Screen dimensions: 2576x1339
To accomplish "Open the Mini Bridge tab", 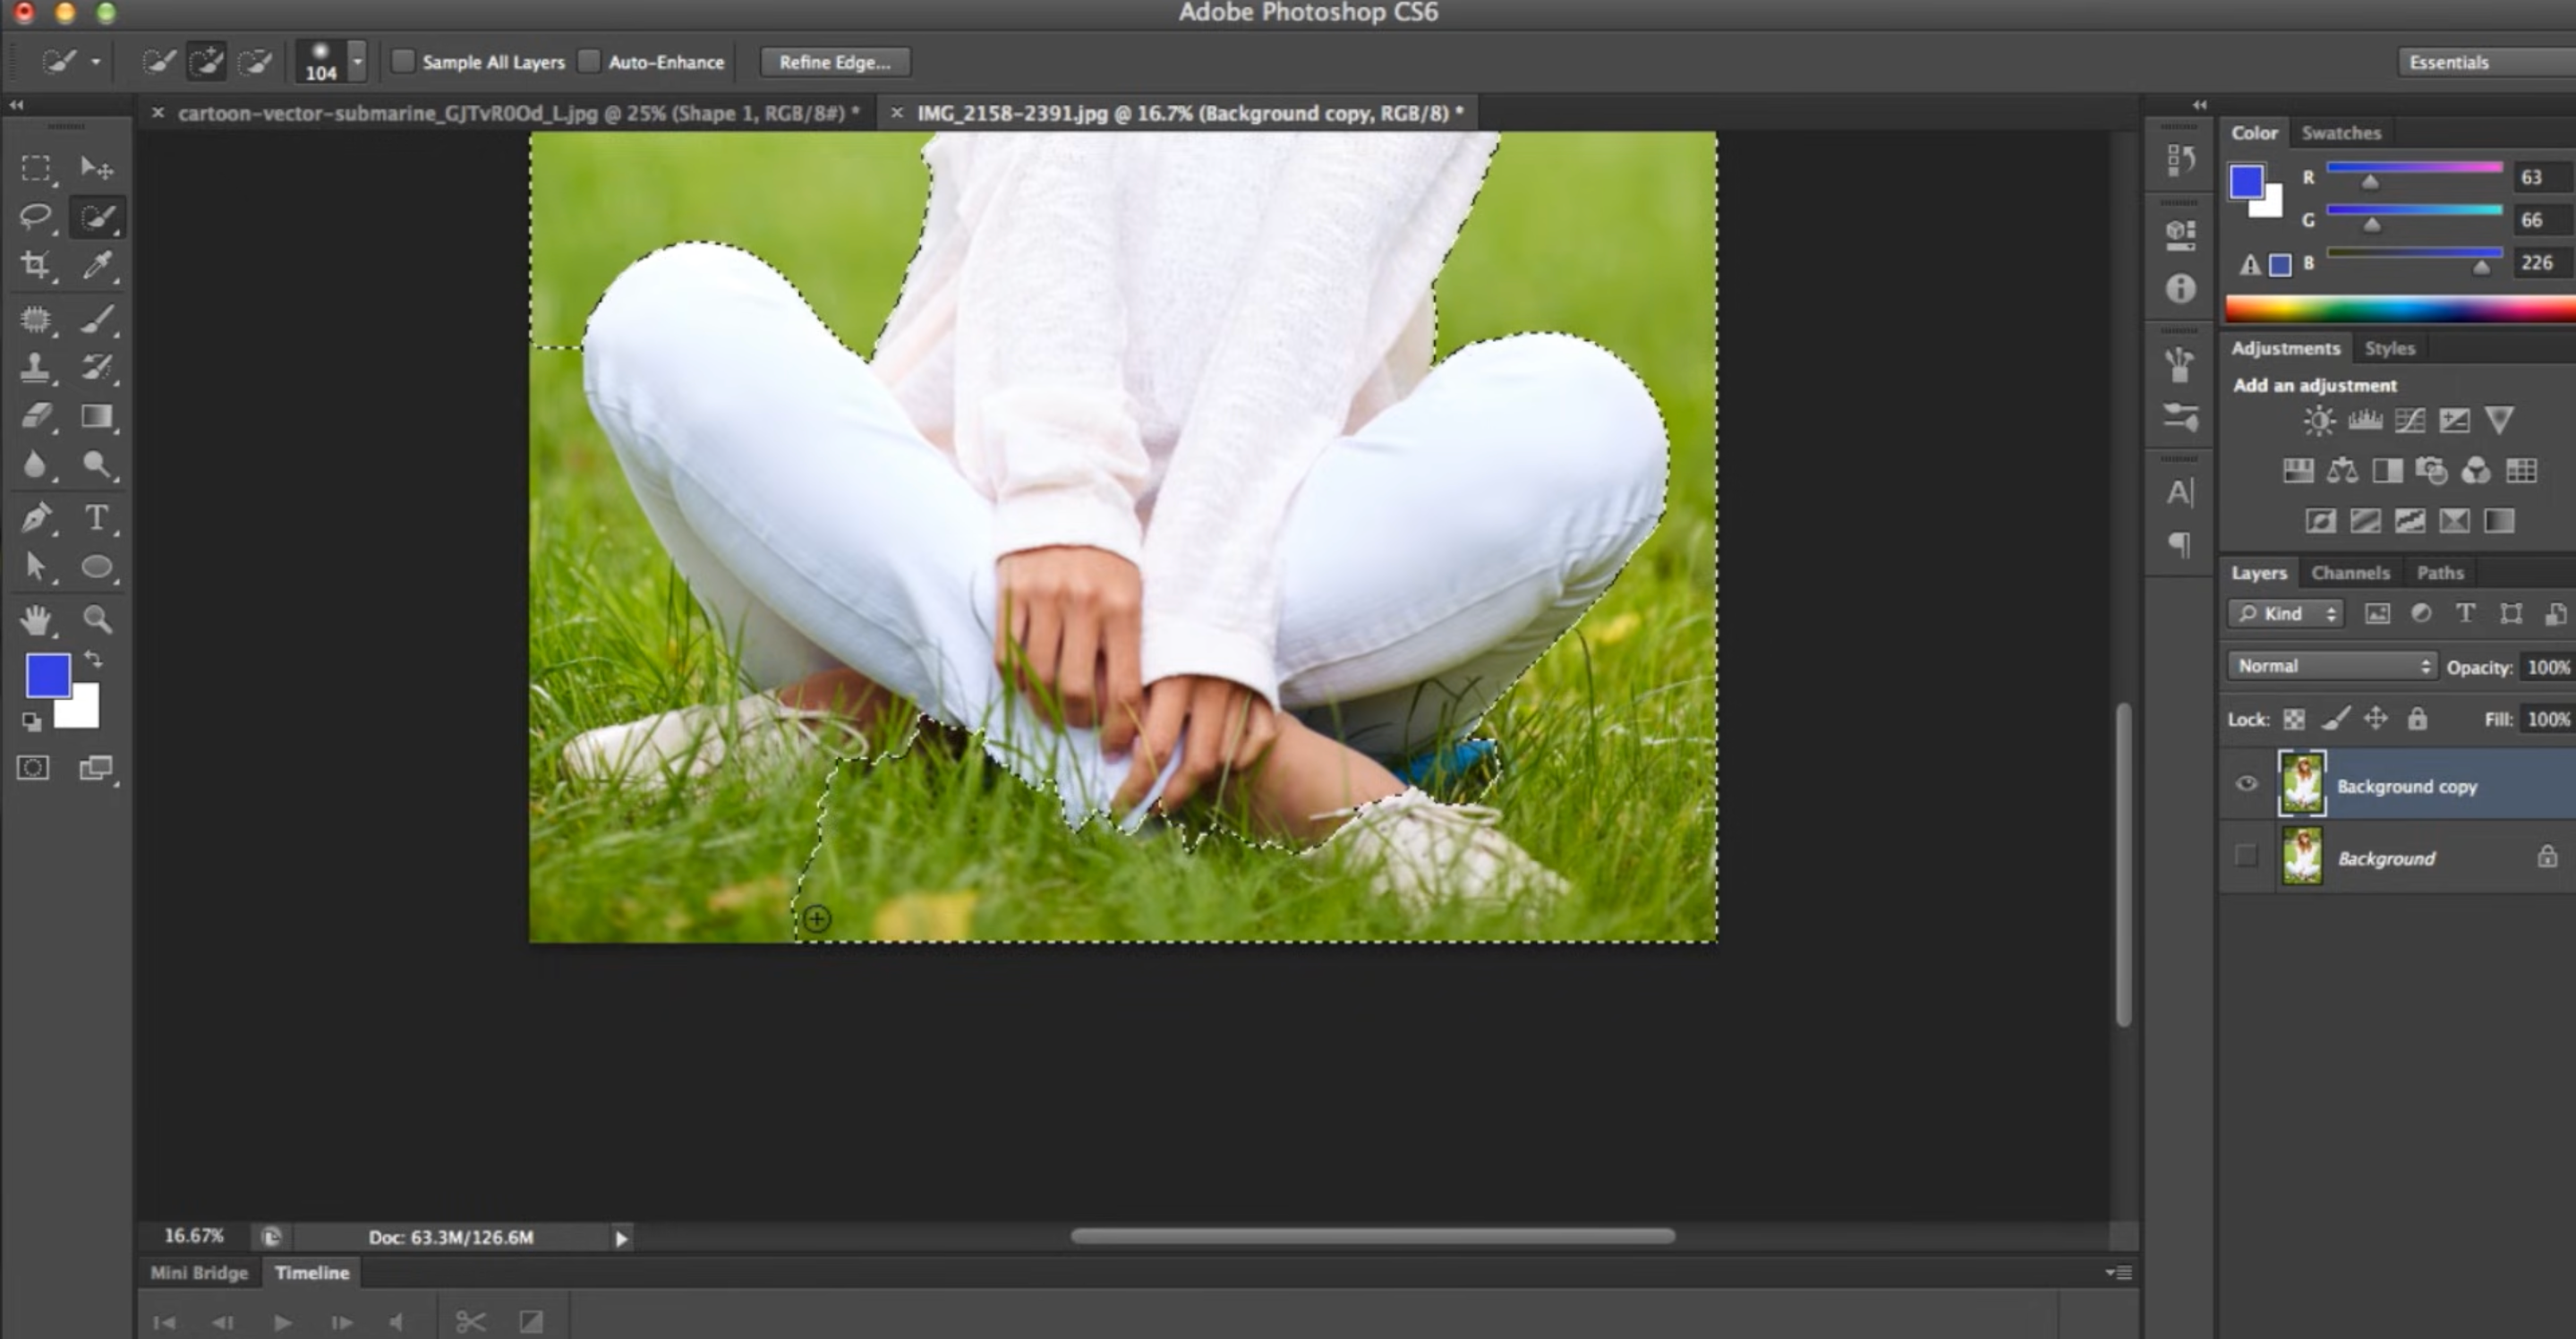I will (x=199, y=1273).
